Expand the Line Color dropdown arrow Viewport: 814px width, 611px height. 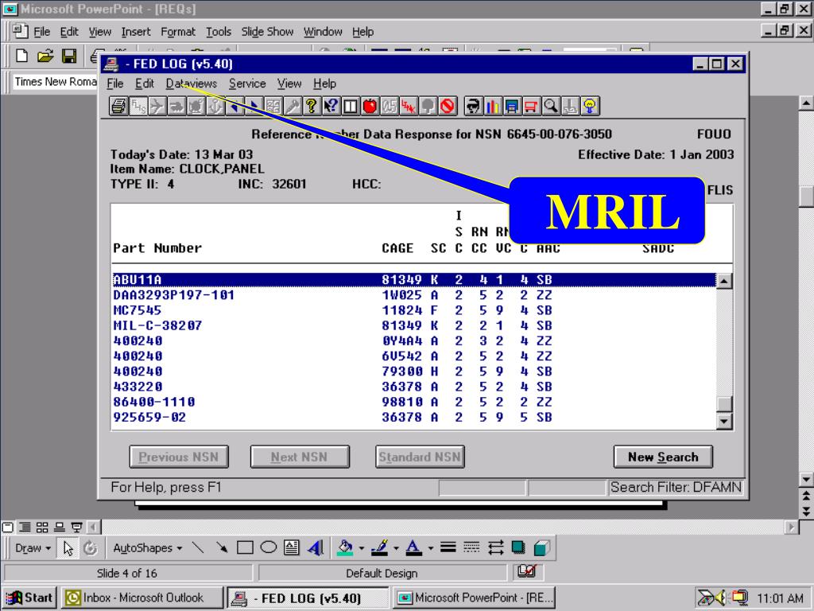coord(396,547)
